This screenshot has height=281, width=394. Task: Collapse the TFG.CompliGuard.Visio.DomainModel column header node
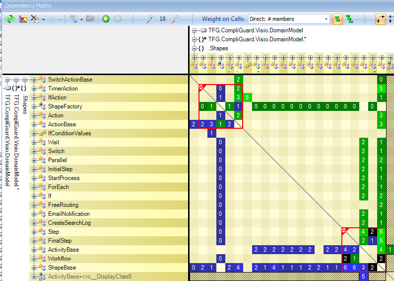(195, 30)
